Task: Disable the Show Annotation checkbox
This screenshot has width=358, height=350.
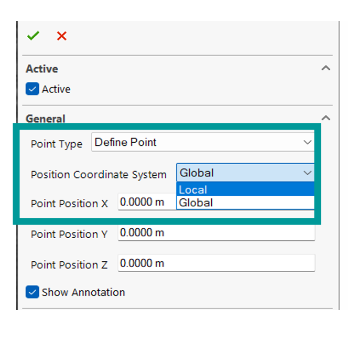Action: click(32, 292)
